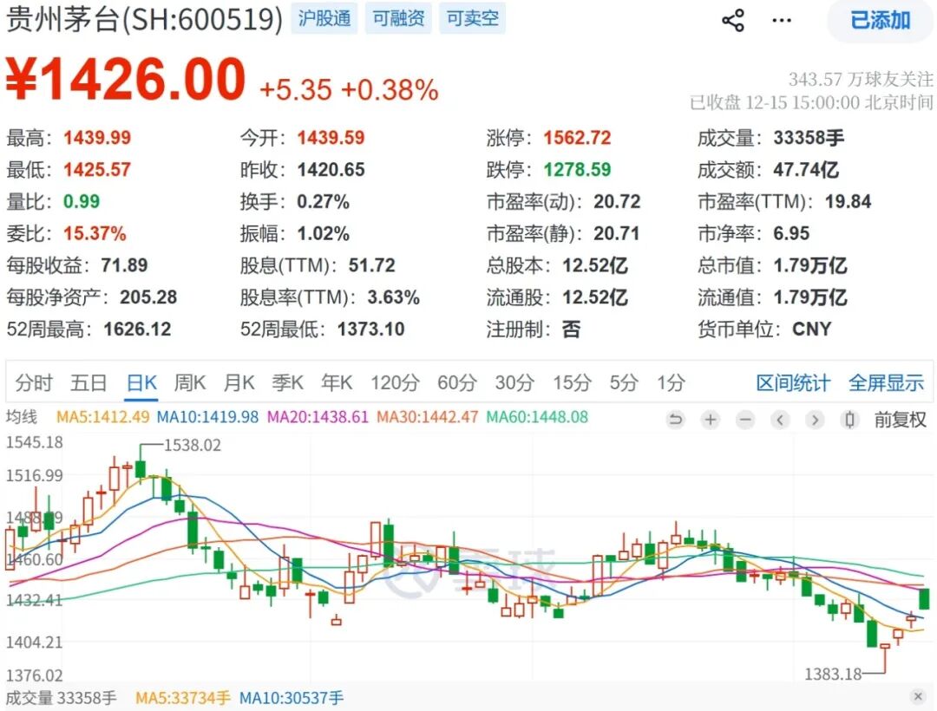Viewport: 937px width, 711px height.
Task: Click the current price ¥1426.00
Action: [126, 79]
